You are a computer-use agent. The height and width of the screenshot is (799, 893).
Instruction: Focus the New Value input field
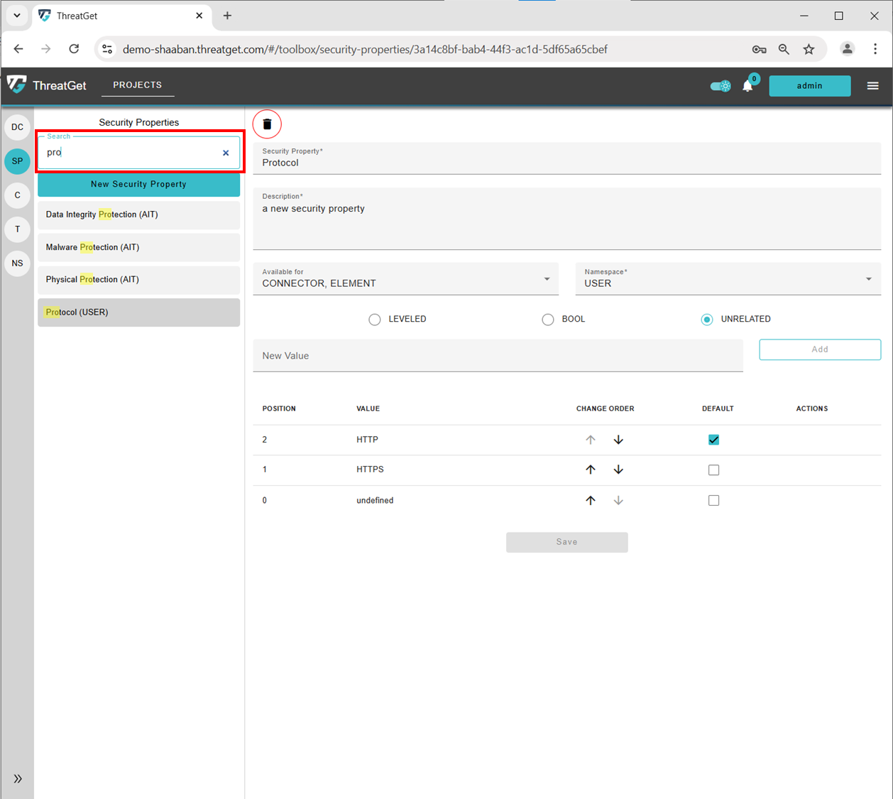point(498,356)
